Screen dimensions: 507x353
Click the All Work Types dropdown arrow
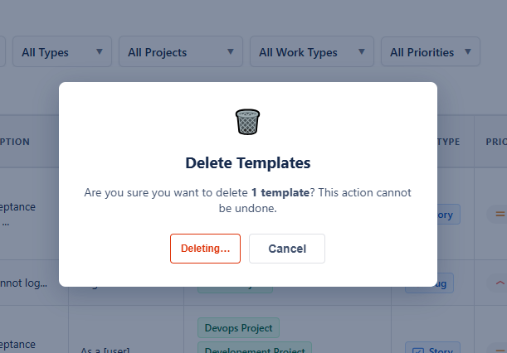point(362,51)
